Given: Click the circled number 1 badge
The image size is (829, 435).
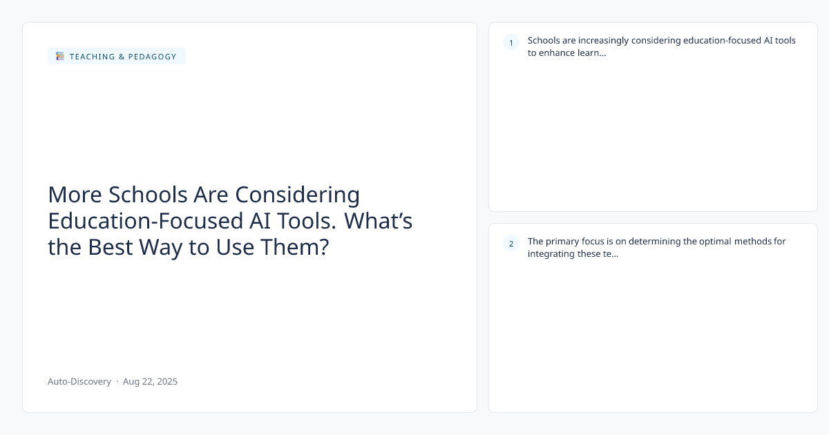Looking at the screenshot, I should tap(511, 43).
